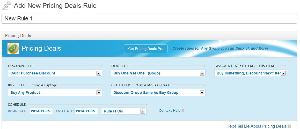Click plus icon beside Help! Tell Me About Pricing Deals
The image size is (300, 129).
point(289,126)
